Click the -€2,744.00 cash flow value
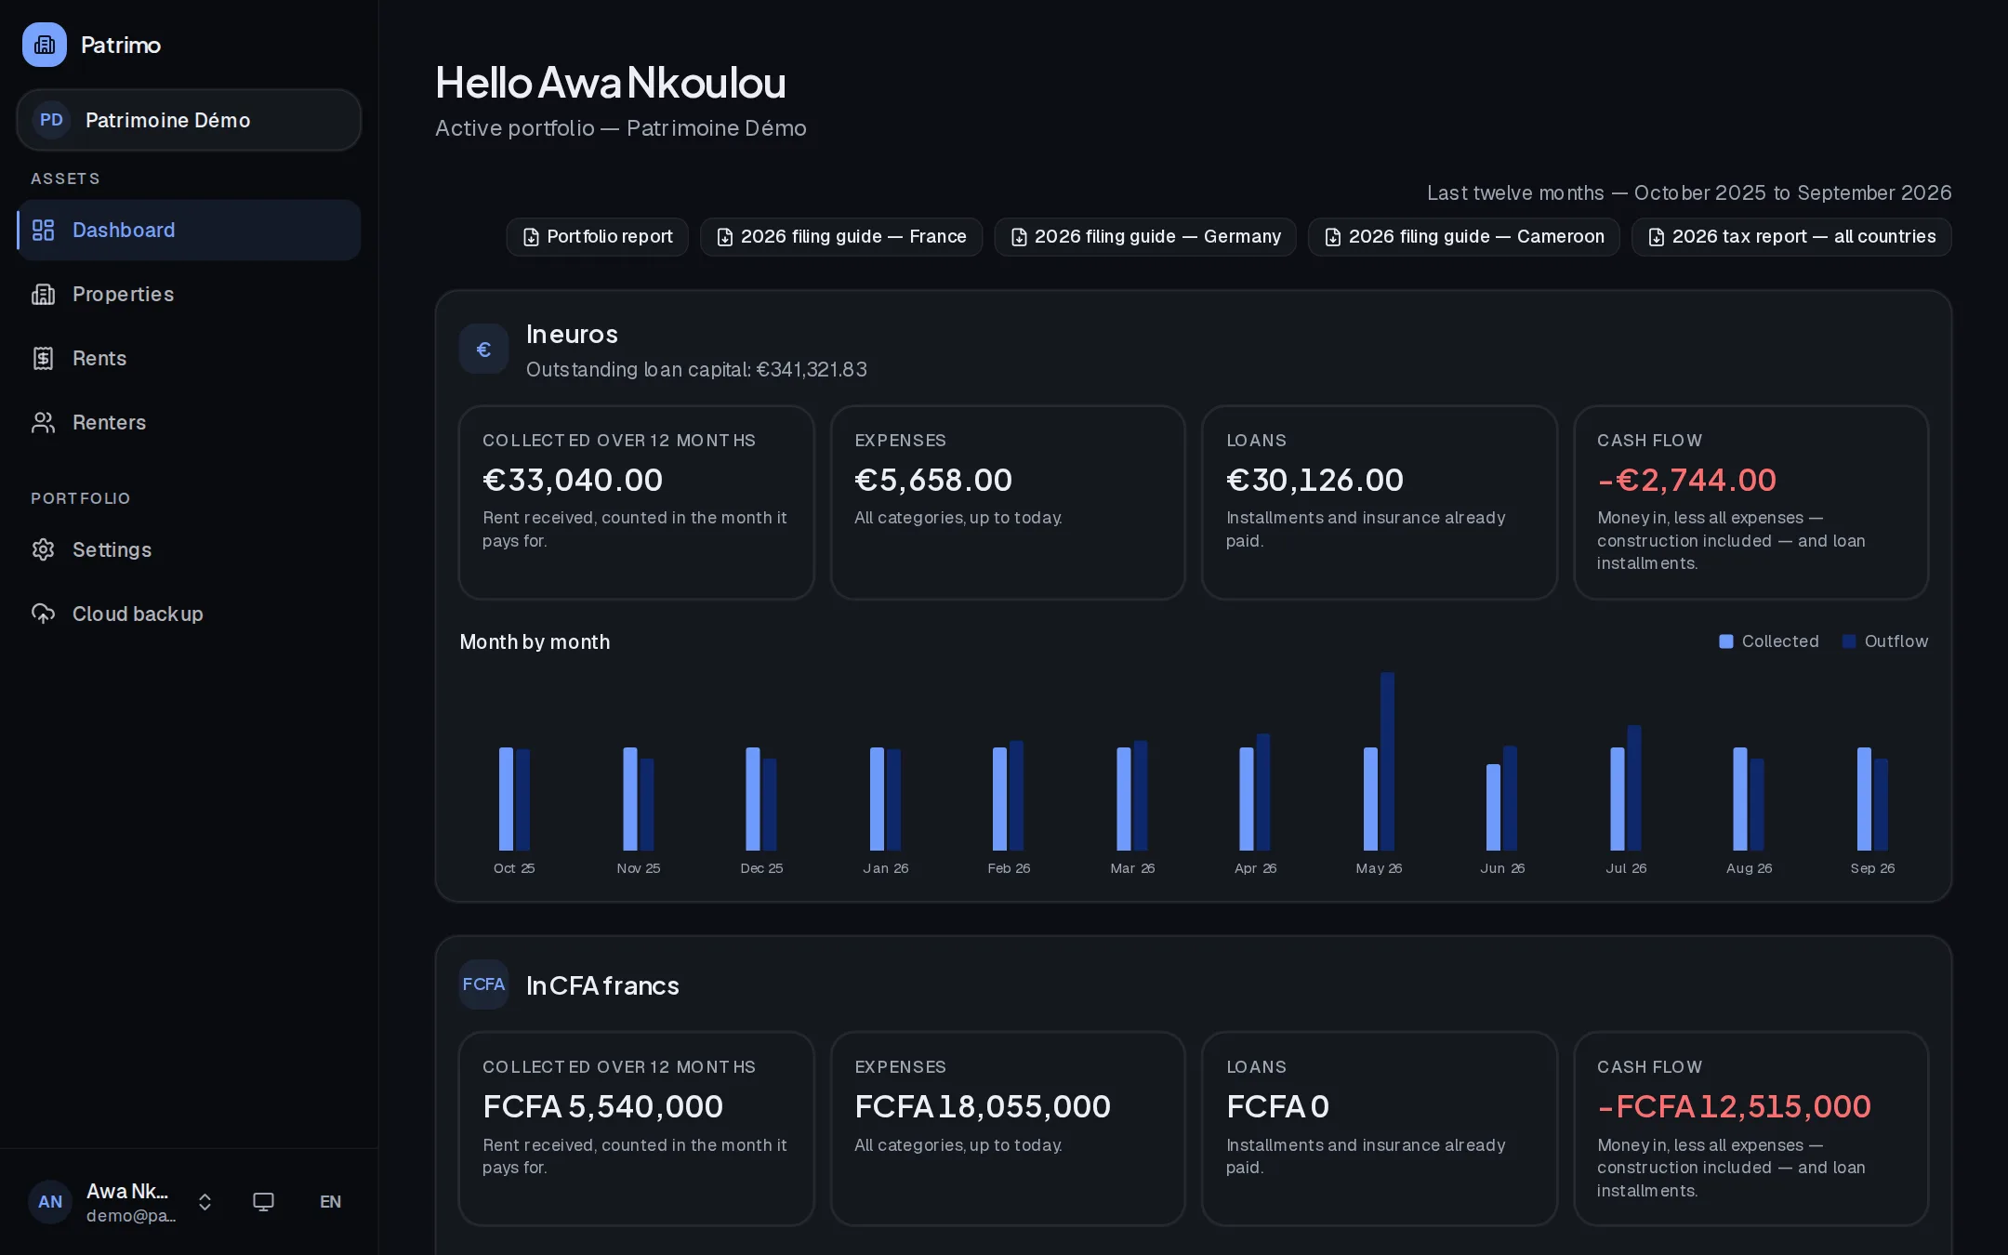 (x=1686, y=480)
